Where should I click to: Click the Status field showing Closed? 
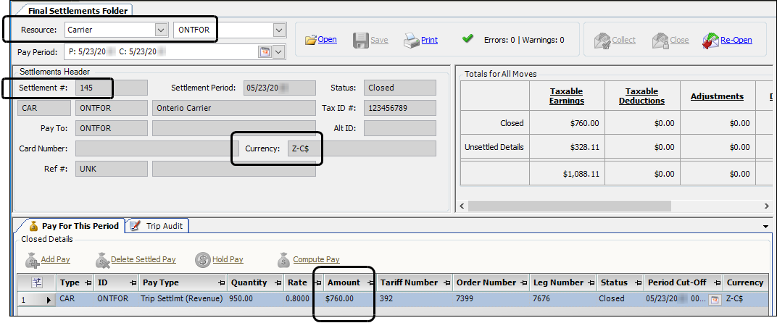point(400,88)
